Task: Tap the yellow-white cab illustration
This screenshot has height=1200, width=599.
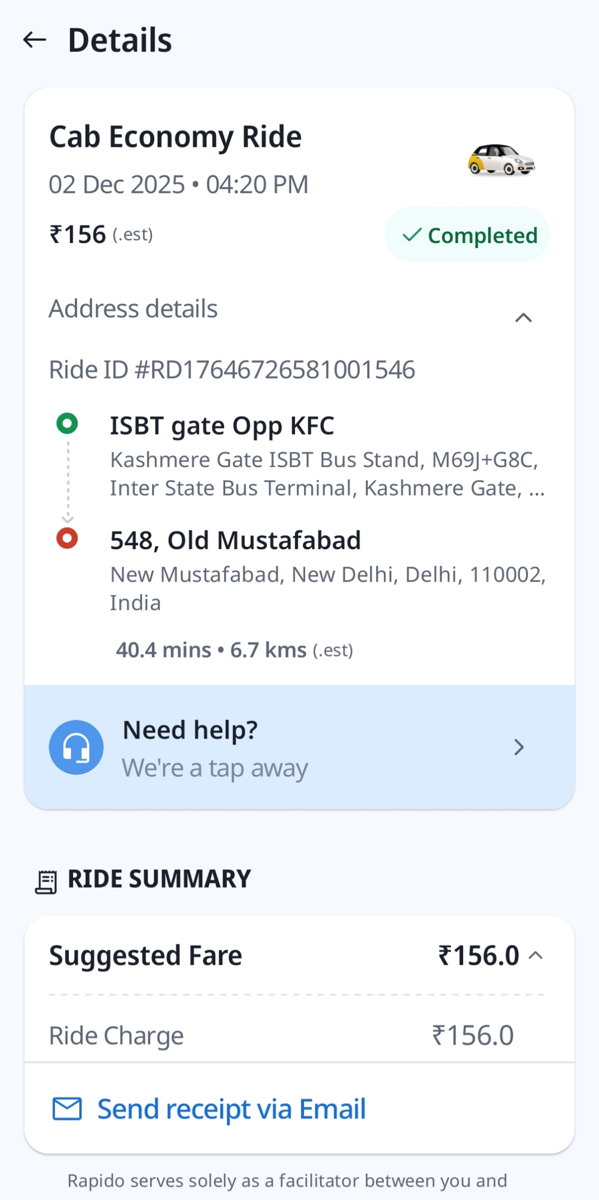Action: [501, 160]
